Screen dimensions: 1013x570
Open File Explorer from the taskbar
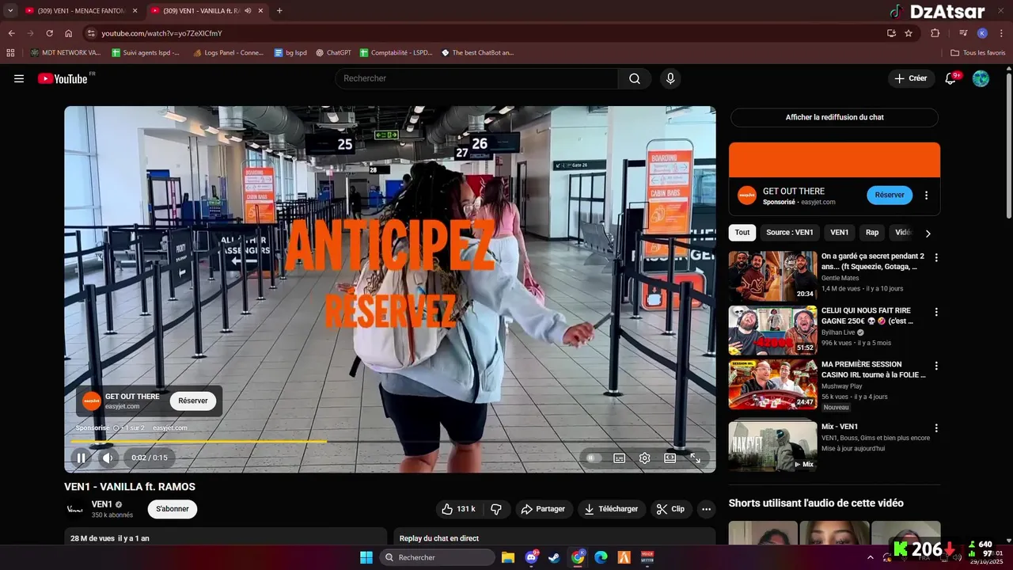[507, 557]
